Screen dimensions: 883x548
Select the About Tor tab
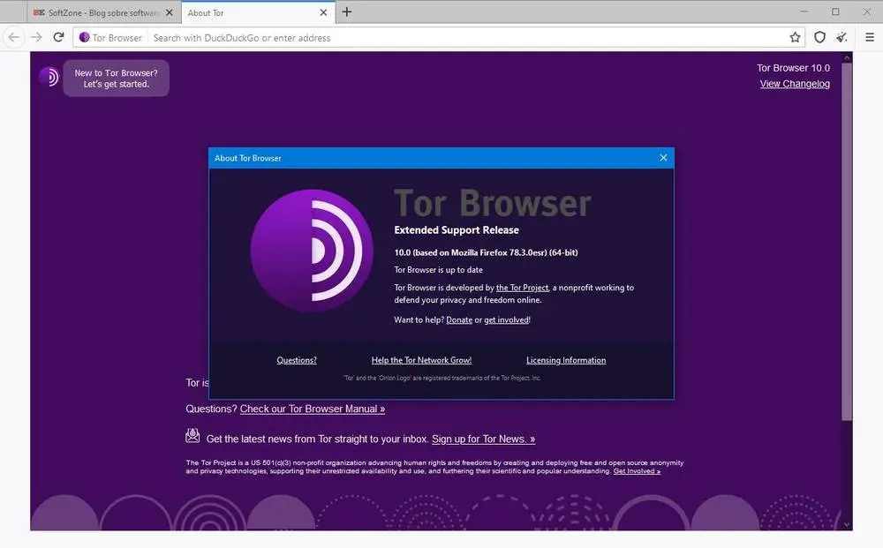pos(258,12)
